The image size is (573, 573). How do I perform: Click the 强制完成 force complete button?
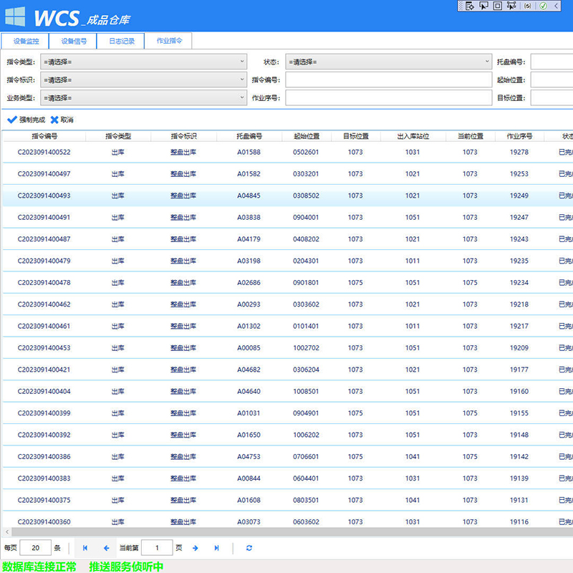tap(27, 120)
